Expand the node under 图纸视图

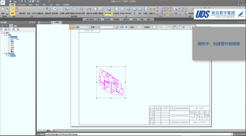tap(6, 56)
